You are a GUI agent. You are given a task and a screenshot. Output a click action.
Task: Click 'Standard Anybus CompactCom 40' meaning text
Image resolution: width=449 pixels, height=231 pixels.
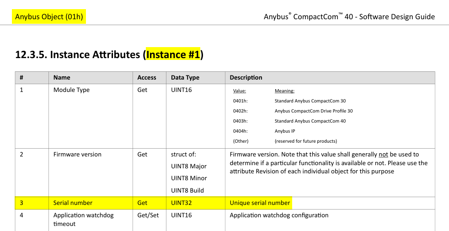310,121
